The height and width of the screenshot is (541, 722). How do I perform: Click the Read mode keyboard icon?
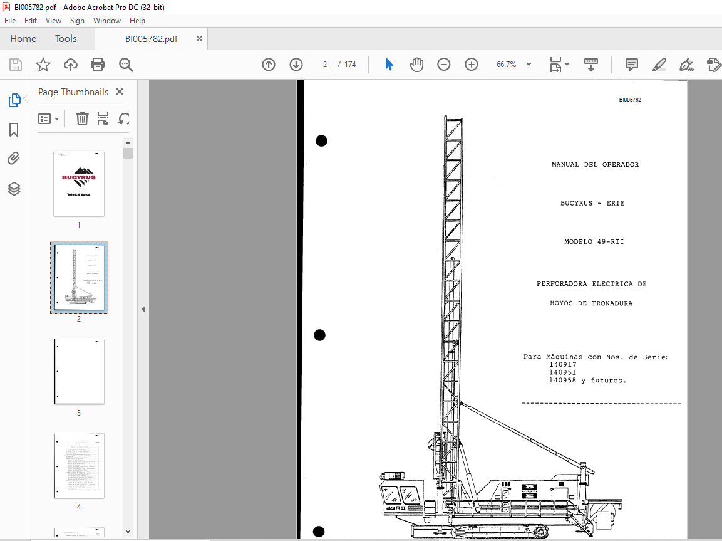point(590,65)
